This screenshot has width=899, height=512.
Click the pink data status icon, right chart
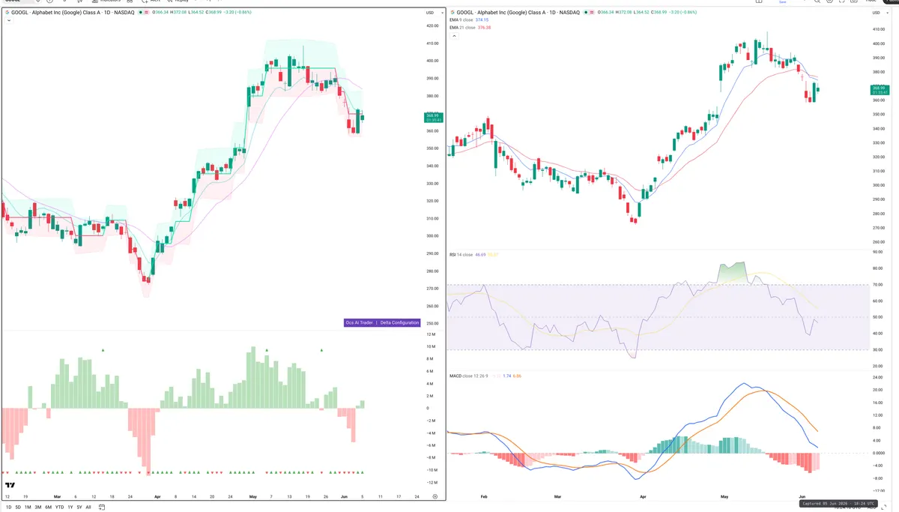coord(591,13)
